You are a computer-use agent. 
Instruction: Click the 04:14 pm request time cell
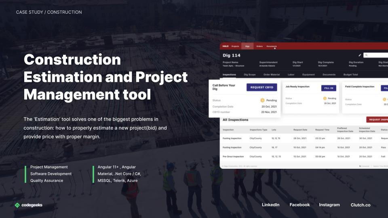[320, 147]
